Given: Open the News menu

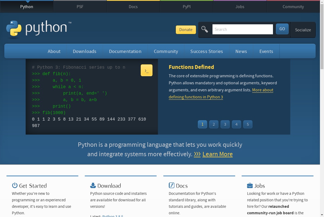Looking at the screenshot, I should click(x=241, y=51).
